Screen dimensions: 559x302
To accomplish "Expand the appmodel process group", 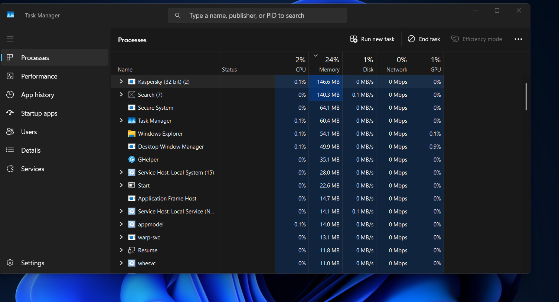I will click(x=121, y=224).
